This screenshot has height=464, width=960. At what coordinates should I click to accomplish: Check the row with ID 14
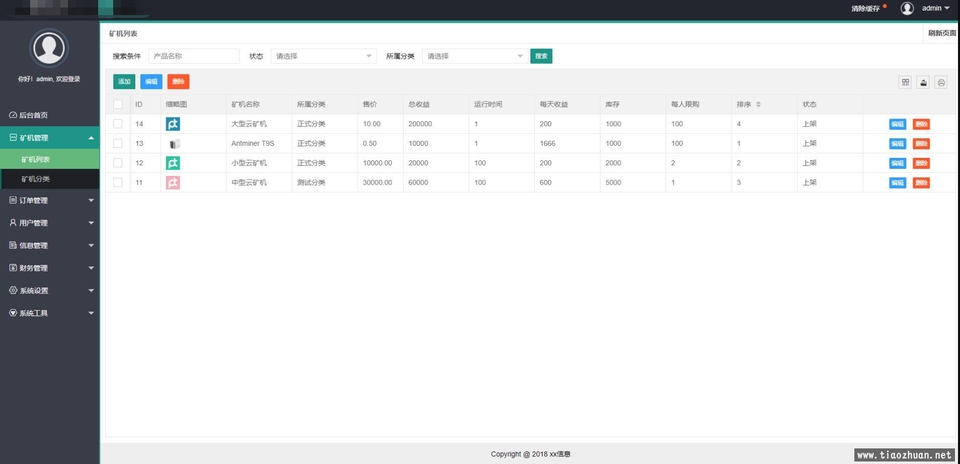(118, 124)
